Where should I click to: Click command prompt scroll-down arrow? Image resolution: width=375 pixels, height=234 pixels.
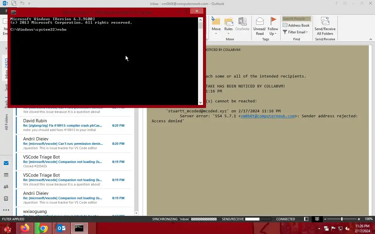pos(200,102)
